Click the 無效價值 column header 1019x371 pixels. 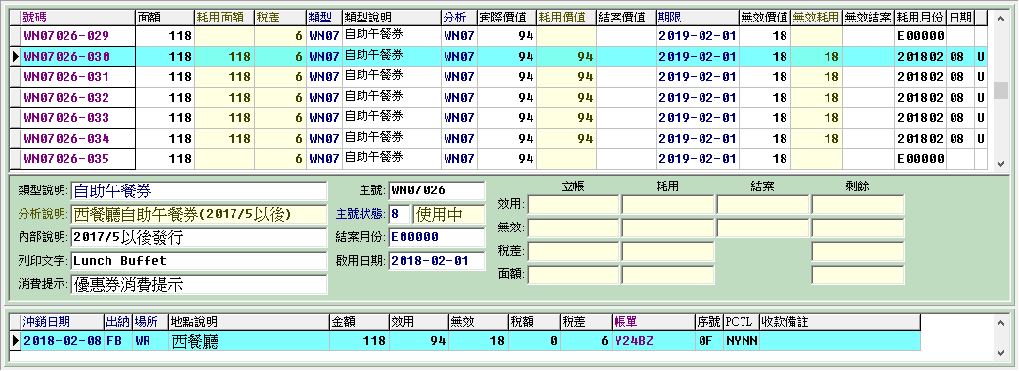tap(765, 18)
